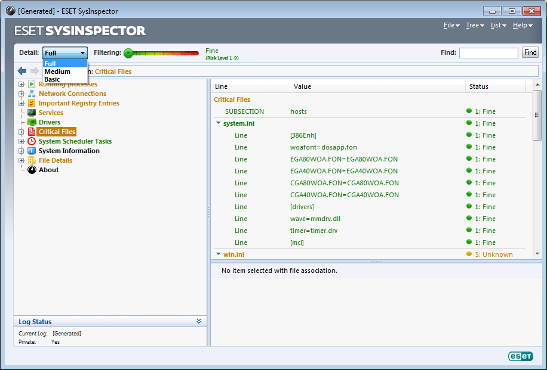Click the System Scheduler Tasks clock icon

coord(32,141)
